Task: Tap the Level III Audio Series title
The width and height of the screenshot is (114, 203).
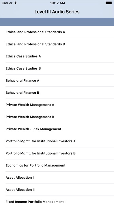Action: [57, 12]
